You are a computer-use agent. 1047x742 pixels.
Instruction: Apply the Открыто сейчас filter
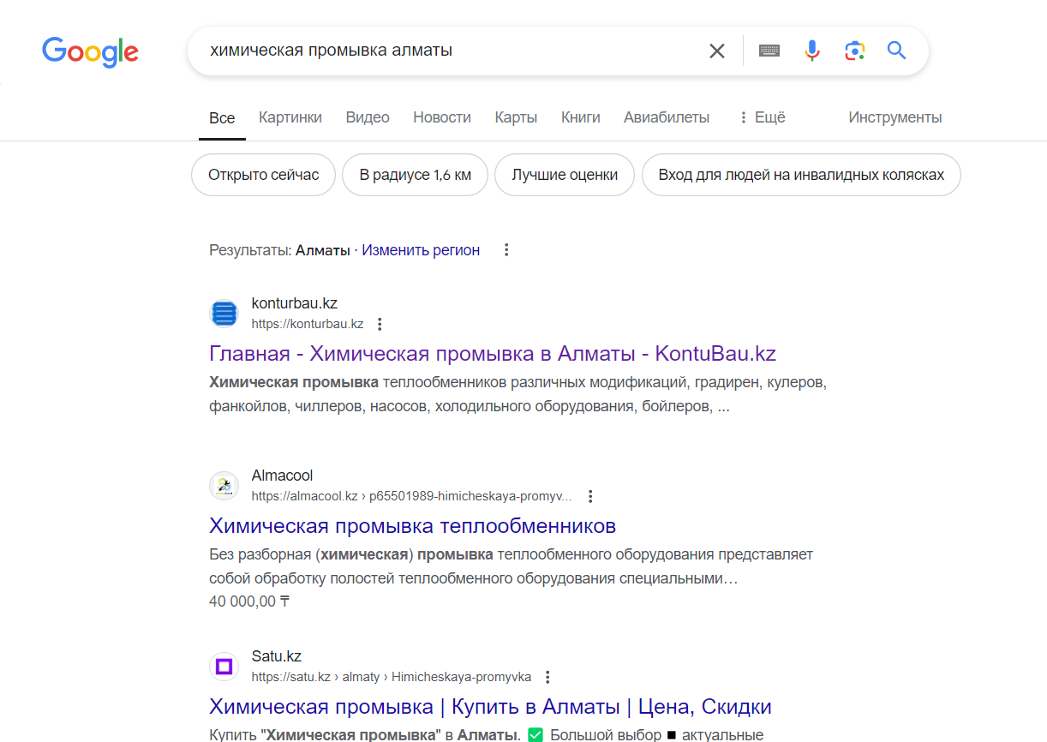[264, 176]
